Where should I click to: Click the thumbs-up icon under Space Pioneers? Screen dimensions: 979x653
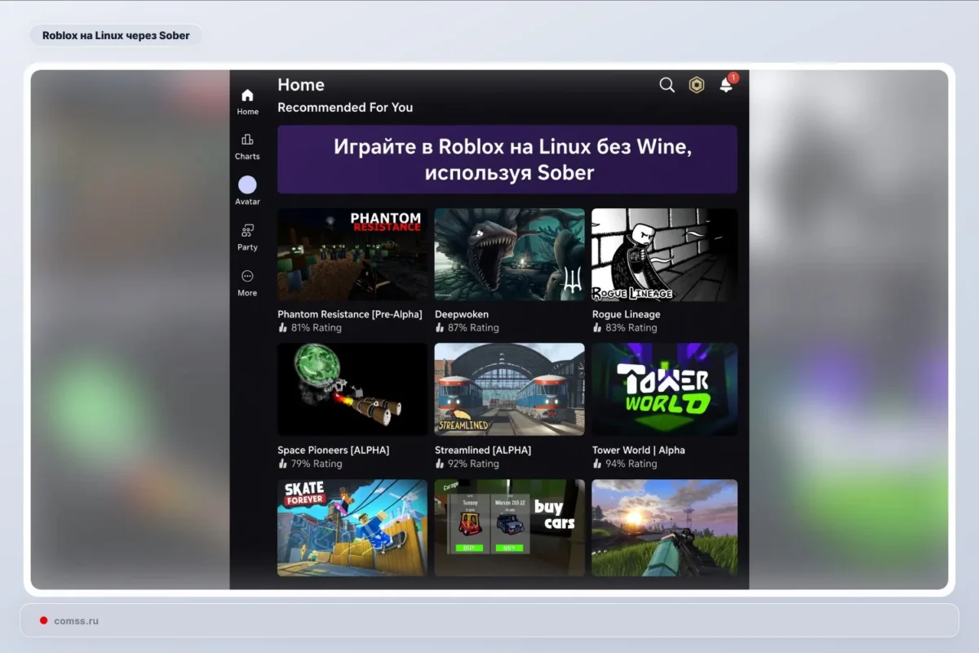282,464
